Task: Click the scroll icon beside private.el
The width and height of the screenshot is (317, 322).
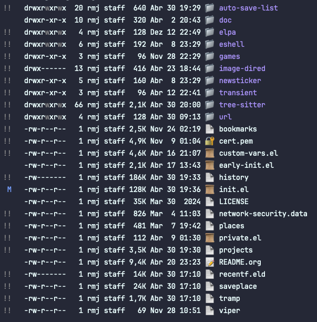Action: pyautogui.click(x=209, y=238)
